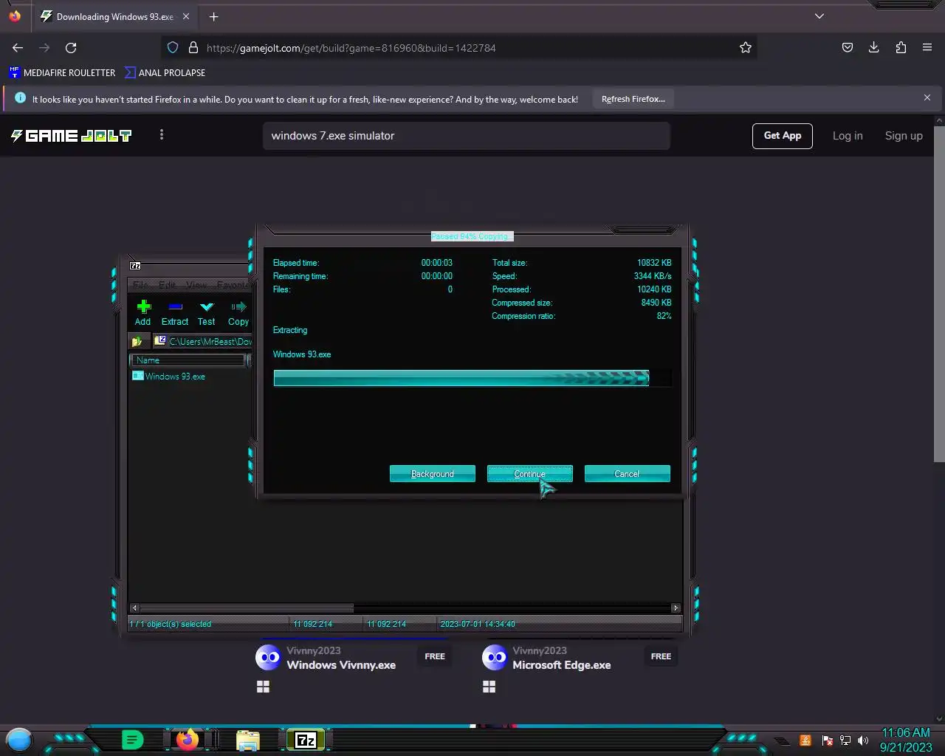The image size is (945, 756).
Task: Open the Windows Vivnny.exe game card
Action: tap(341, 665)
